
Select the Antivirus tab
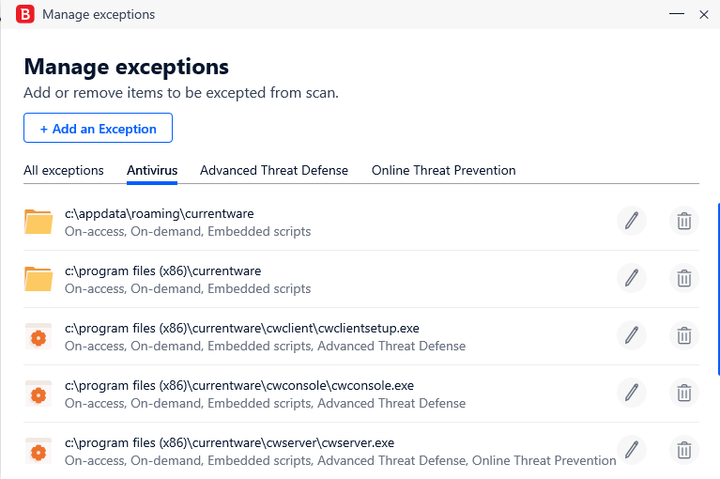tap(152, 170)
